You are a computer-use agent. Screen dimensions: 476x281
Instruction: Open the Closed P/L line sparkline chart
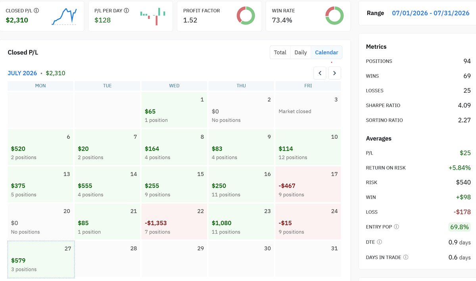coord(64,16)
